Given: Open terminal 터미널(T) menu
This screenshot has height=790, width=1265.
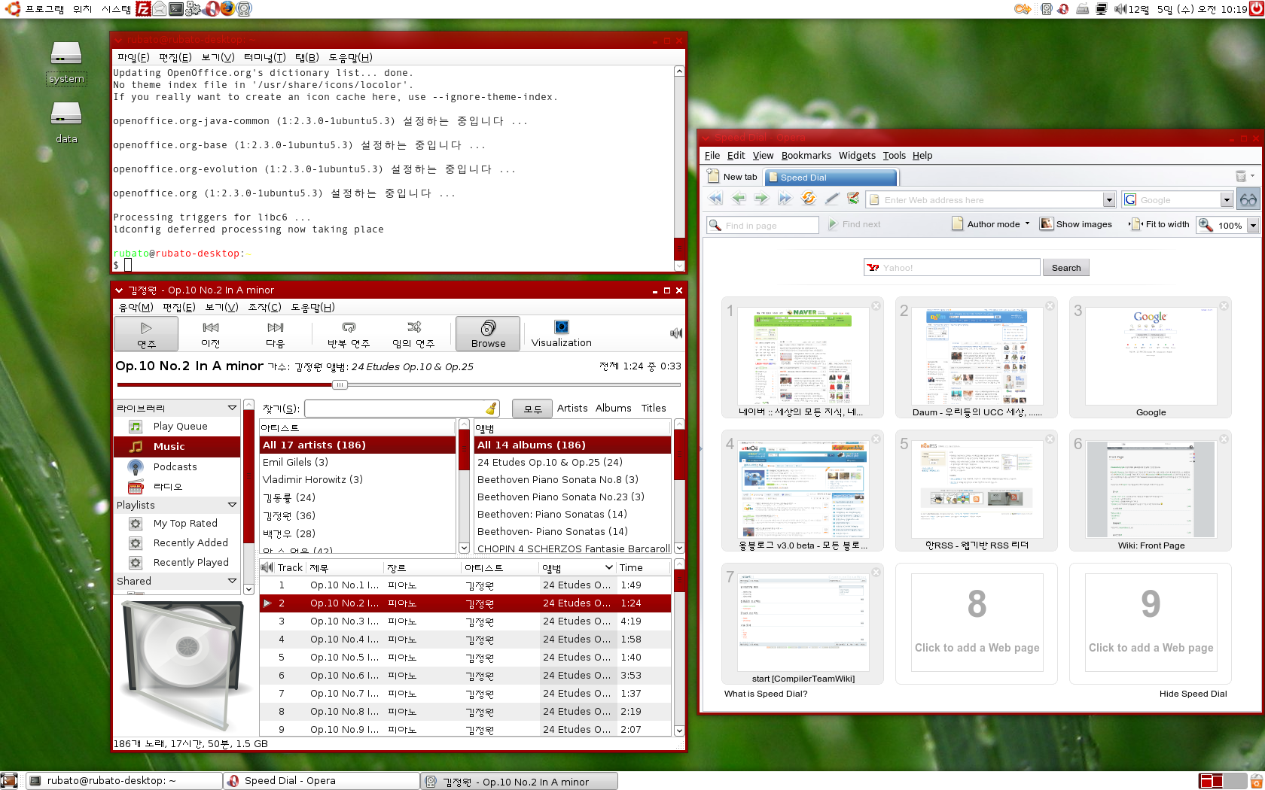Looking at the screenshot, I should 264,57.
